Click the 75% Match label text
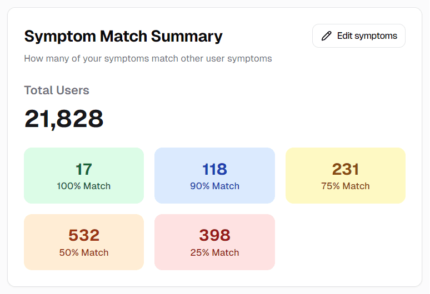The height and width of the screenshot is (294, 430). (346, 186)
